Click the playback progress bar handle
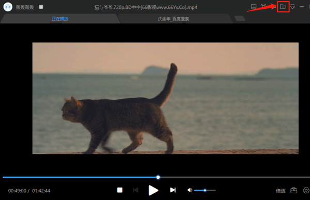The height and width of the screenshot is (200, 310). click(x=158, y=177)
